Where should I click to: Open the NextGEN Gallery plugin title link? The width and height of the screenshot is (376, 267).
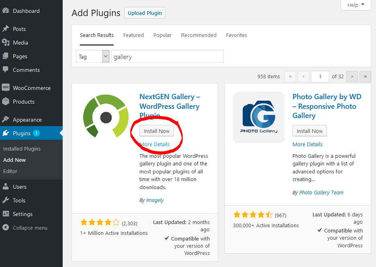click(170, 106)
